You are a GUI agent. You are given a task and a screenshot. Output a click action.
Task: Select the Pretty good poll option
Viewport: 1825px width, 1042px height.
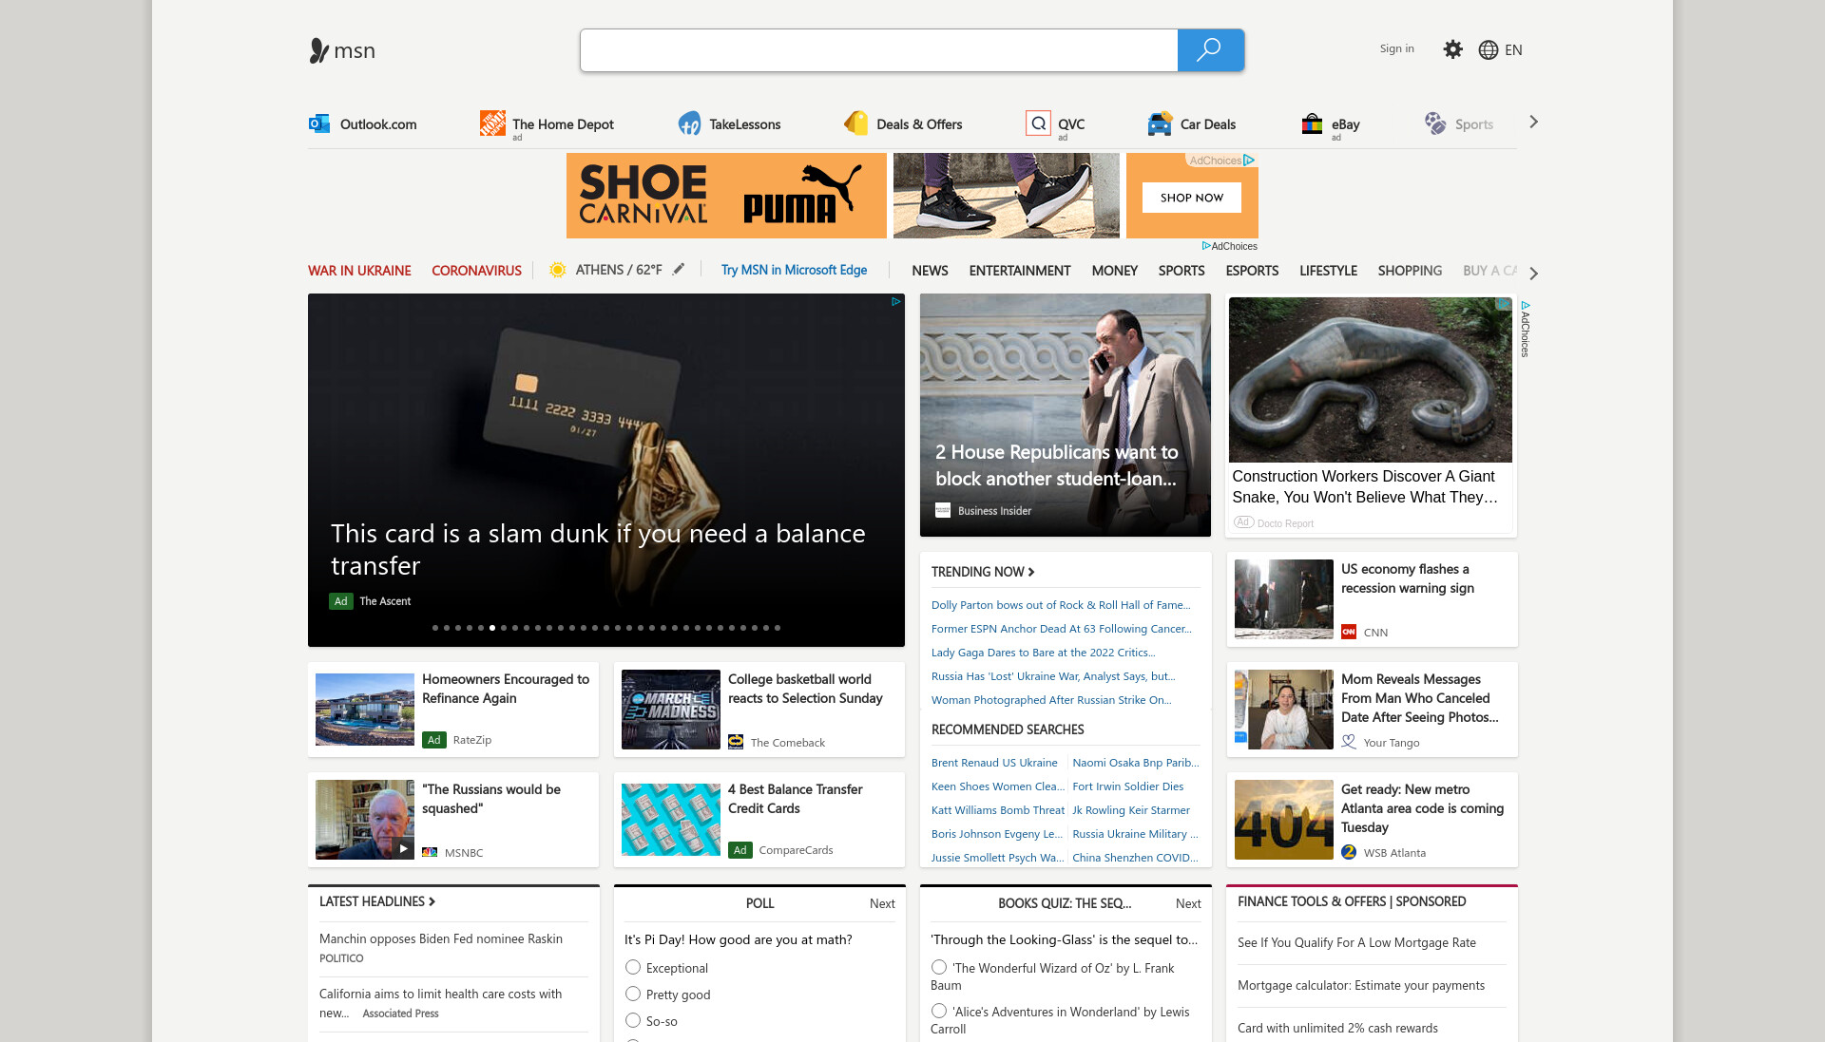coord(633,994)
